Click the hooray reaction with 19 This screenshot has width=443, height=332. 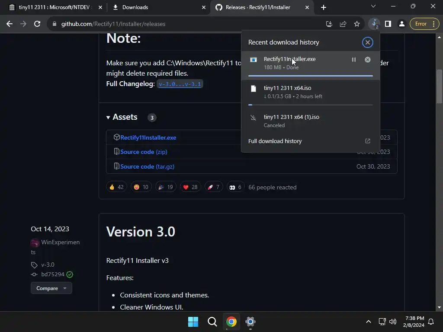(x=166, y=187)
